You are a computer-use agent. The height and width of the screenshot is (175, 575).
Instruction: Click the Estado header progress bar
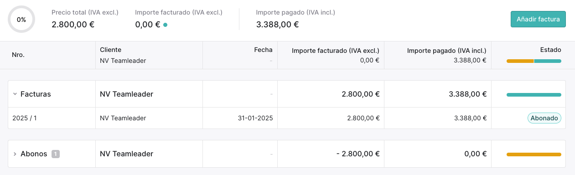click(x=534, y=61)
